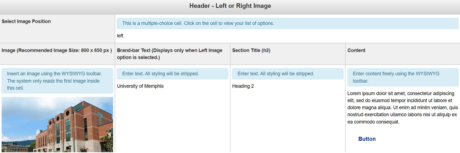
Task: Click the multiple-choice cell instruction banner
Action: point(287,24)
